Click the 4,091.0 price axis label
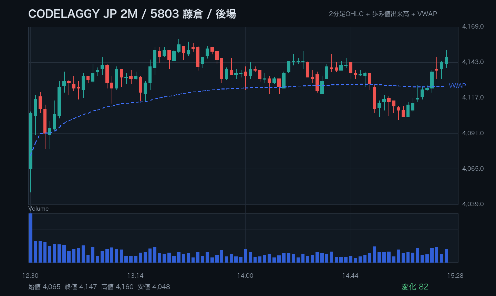496x296 pixels. pos(473,133)
